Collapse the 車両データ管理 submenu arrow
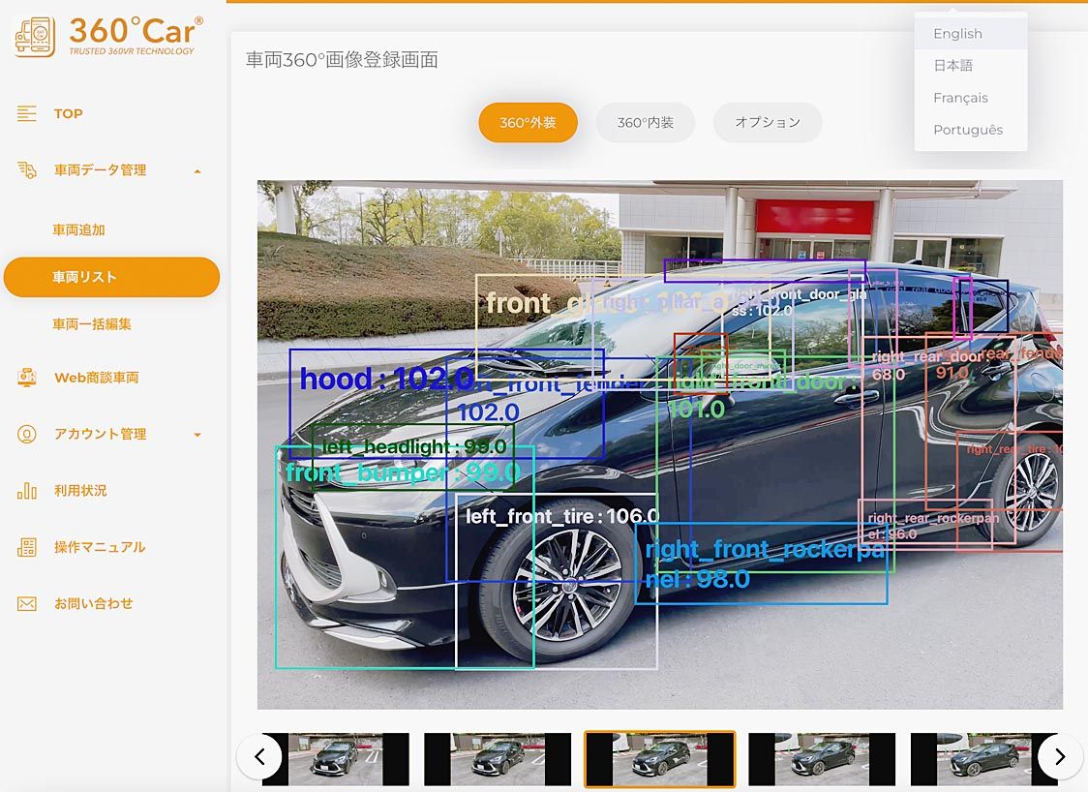1088x792 pixels. click(x=197, y=171)
